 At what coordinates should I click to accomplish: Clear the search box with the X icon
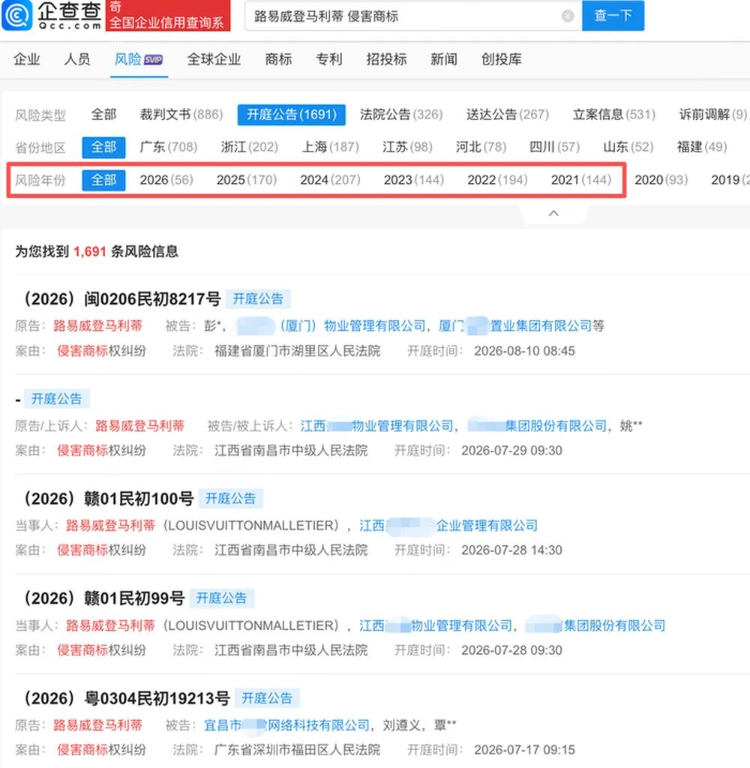[x=568, y=16]
